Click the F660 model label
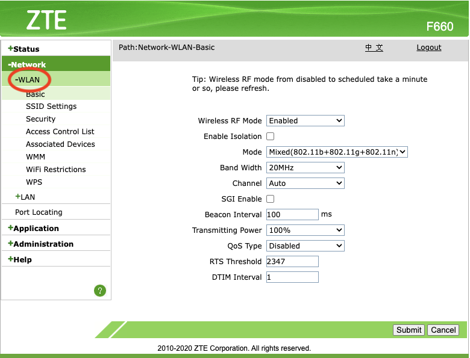Viewport: 470px width, 358px height. [x=440, y=26]
